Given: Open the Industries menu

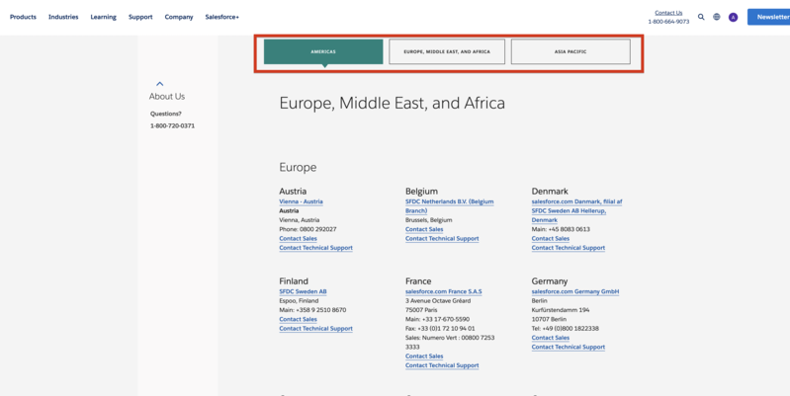Looking at the screenshot, I should 63,17.
